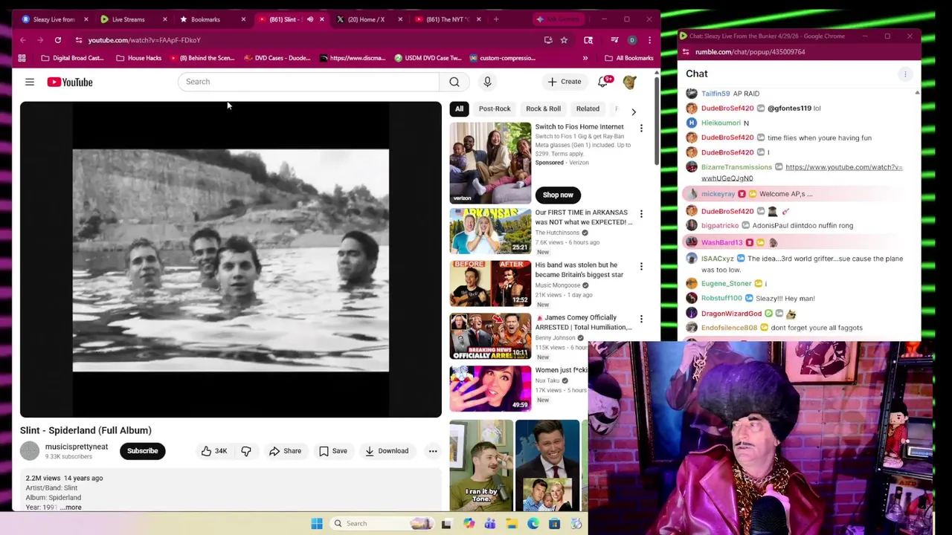Like the Slint Spiderland video
The image size is (952, 535).
click(213, 451)
